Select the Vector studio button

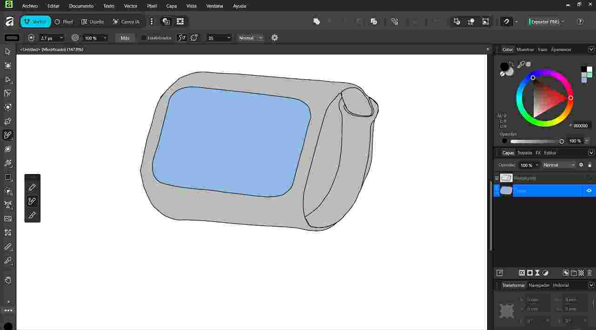pos(35,21)
